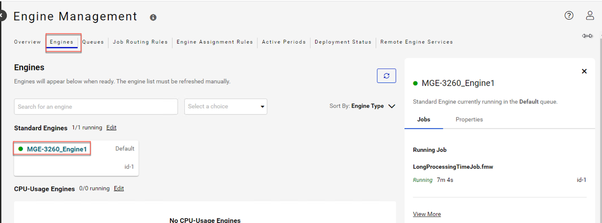
Task: Select the Jobs tab in details panel
Action: click(x=424, y=119)
